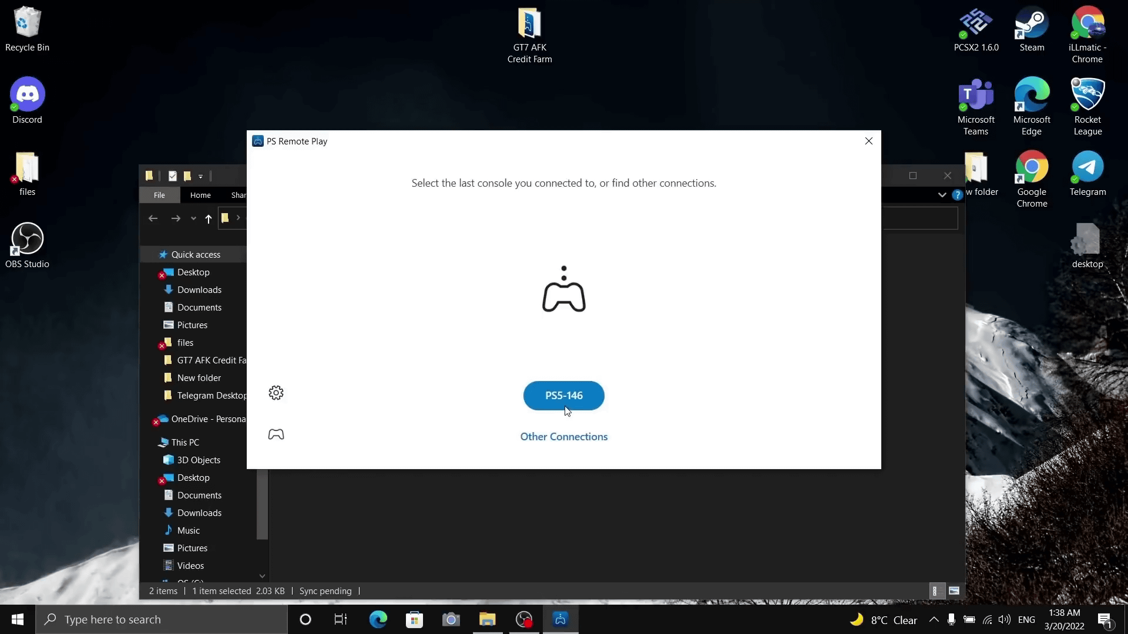Select GT7 AFK Credit Farm desktop folder
1128x634 pixels.
(529, 35)
